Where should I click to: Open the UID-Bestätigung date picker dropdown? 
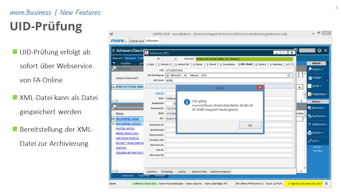pyautogui.click(x=290, y=75)
